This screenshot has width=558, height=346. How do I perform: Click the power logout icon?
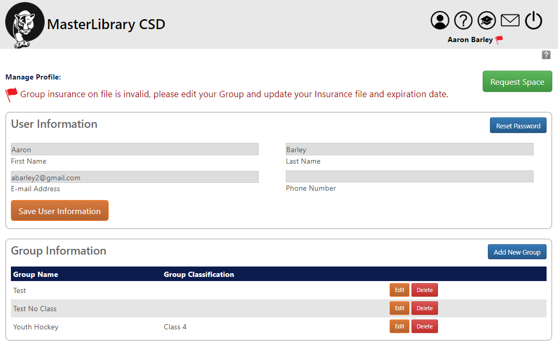click(x=534, y=20)
